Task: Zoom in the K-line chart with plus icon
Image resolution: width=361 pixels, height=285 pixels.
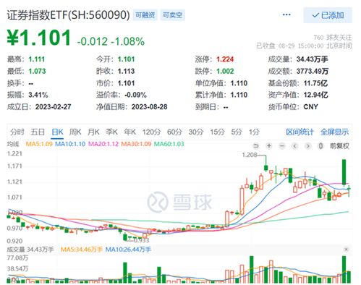Action: click(x=269, y=146)
